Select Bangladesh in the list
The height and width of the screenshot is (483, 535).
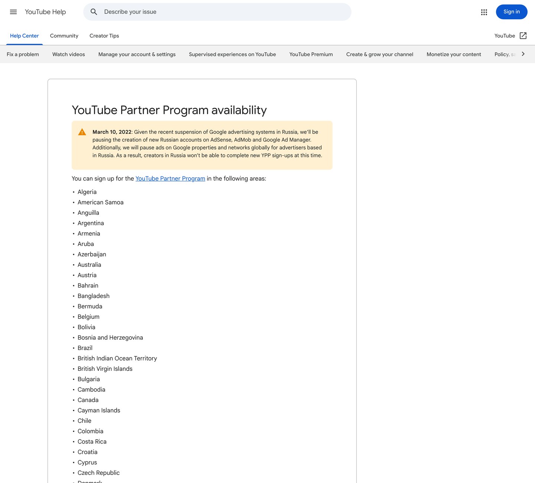pyautogui.click(x=94, y=296)
